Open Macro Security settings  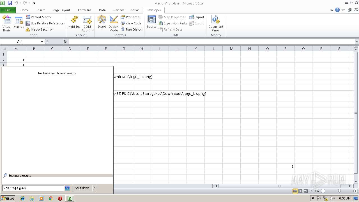[x=39, y=29]
